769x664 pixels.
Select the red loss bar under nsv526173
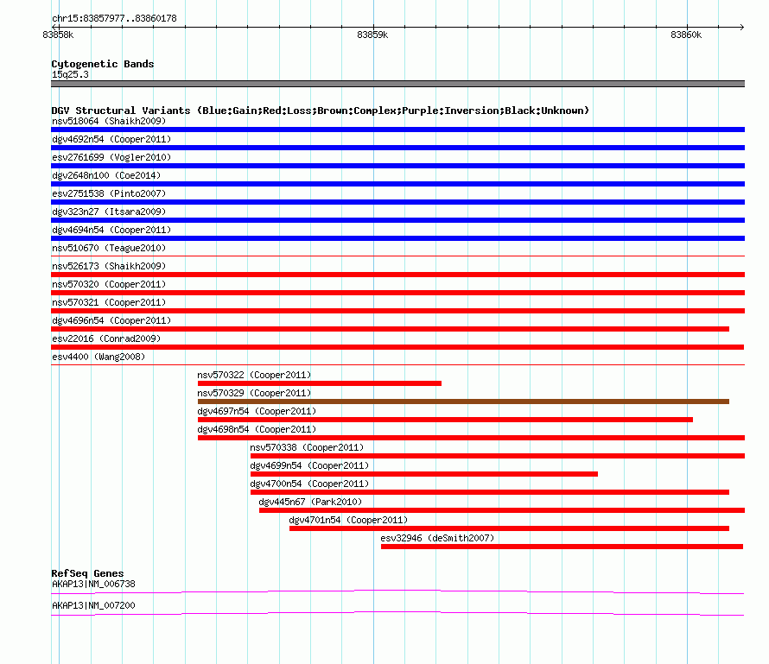(x=397, y=275)
